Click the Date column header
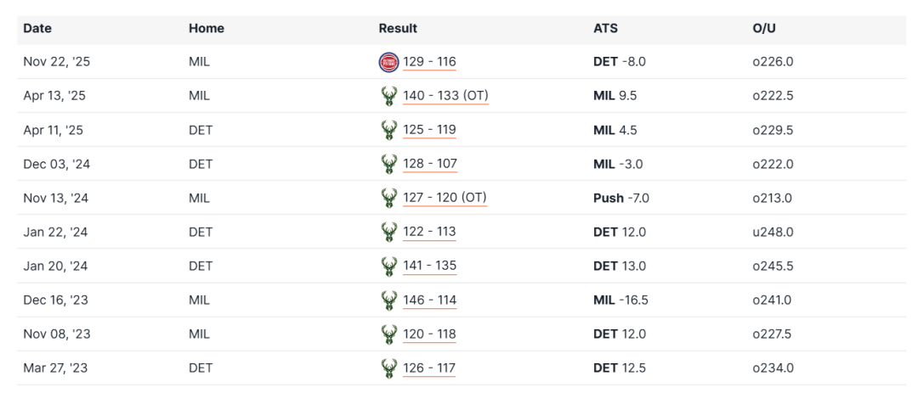This screenshot has height=393, width=918. (37, 28)
